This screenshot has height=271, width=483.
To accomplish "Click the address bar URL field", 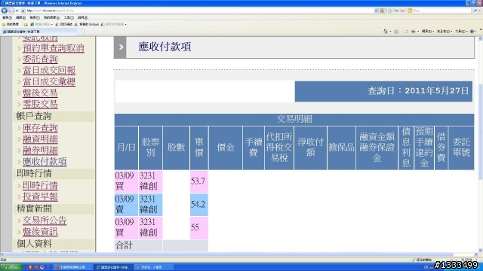I will [198, 11].
